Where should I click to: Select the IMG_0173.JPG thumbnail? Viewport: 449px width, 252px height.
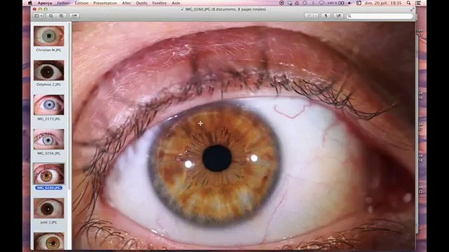(48, 105)
